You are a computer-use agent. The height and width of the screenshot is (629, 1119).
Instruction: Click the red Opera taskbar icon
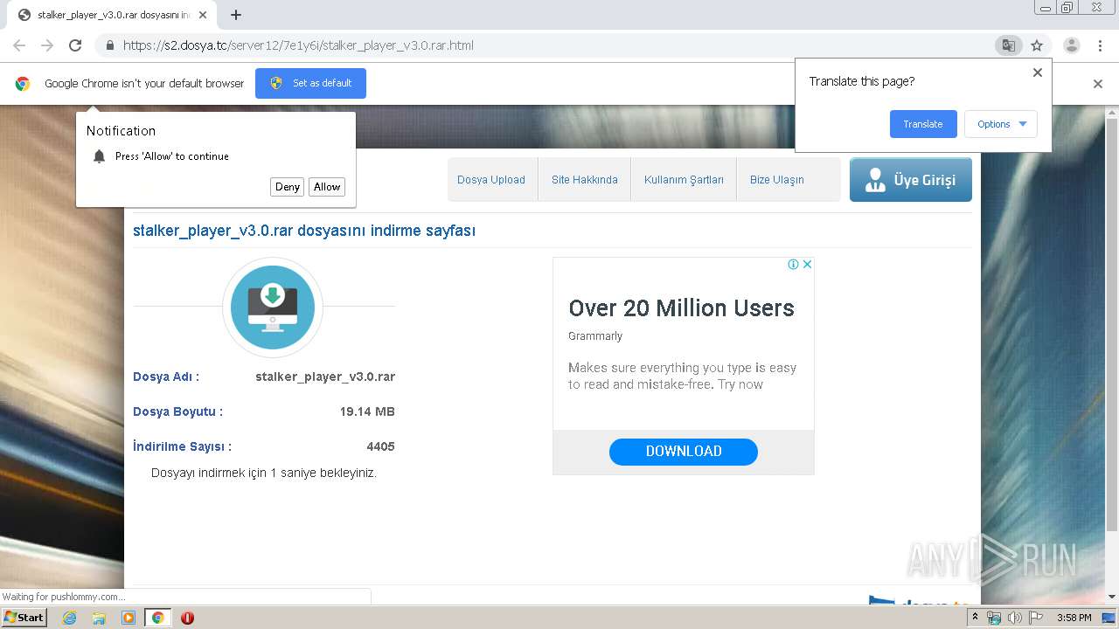187,618
